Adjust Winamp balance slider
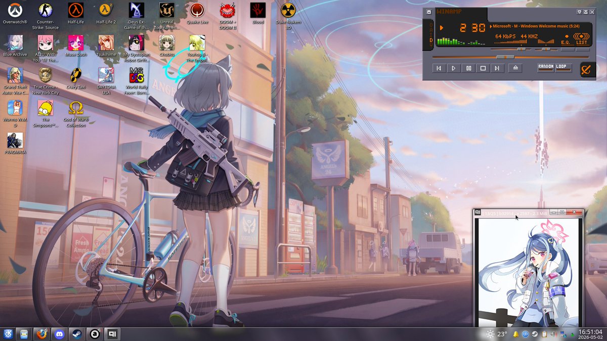This screenshot has width=607, height=341. tap(547, 49)
